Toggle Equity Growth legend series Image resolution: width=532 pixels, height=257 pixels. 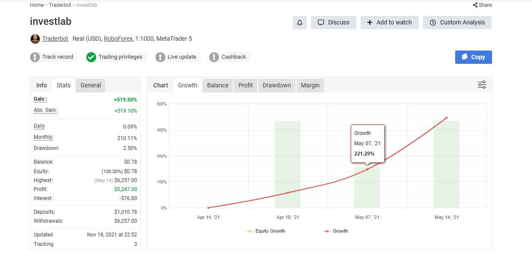266,231
